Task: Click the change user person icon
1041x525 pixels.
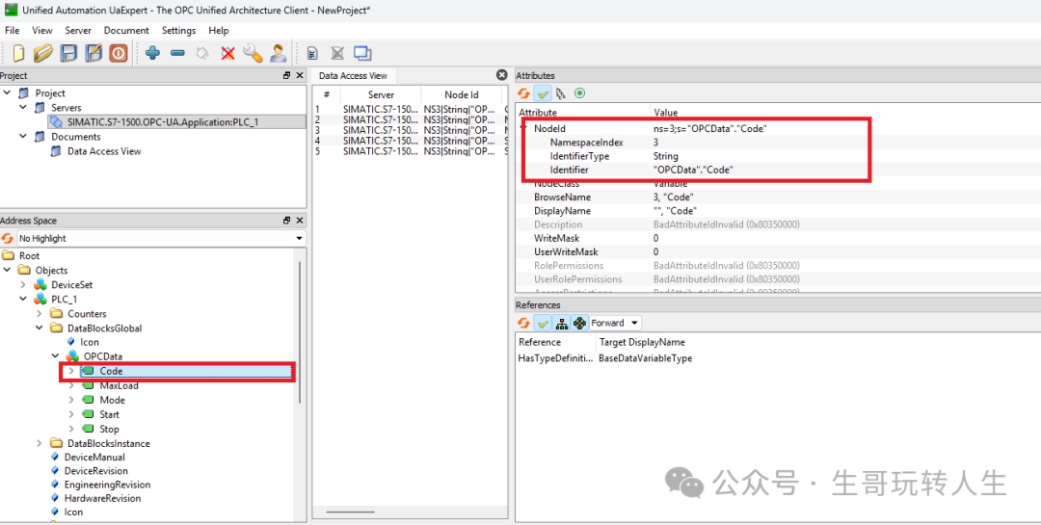Action: tap(278, 52)
